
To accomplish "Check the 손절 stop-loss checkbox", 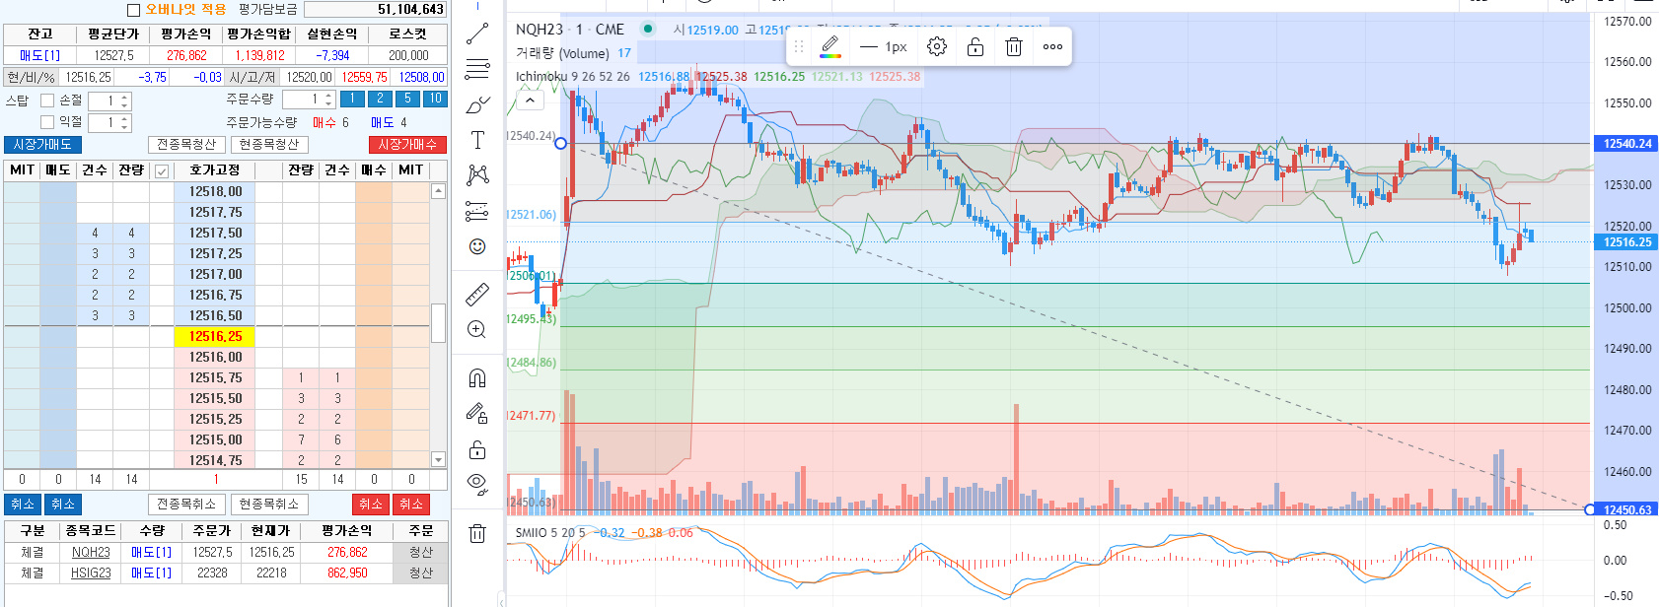I will (47, 101).
